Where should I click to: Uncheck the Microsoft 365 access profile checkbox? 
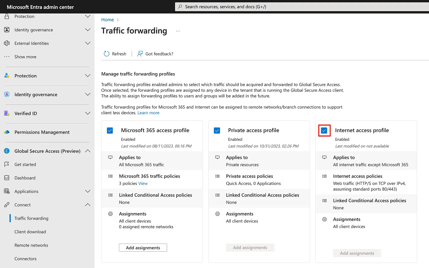pos(110,130)
